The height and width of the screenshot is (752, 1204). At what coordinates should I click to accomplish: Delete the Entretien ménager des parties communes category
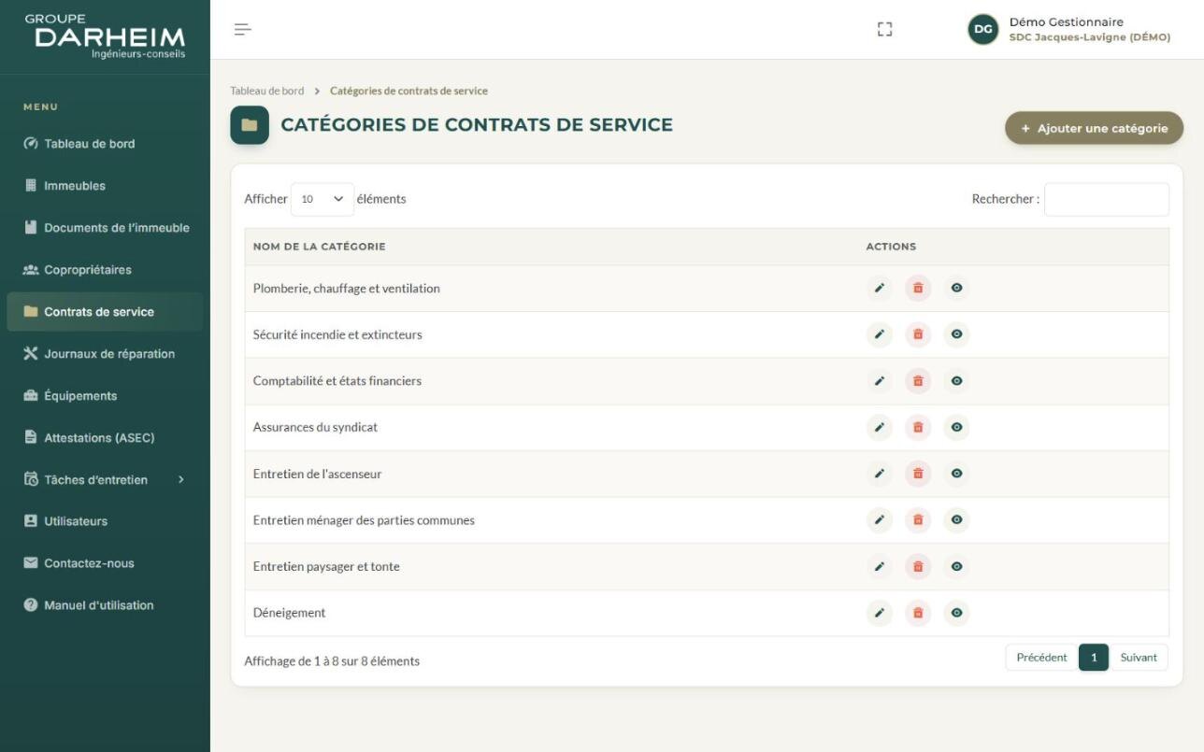(x=918, y=520)
